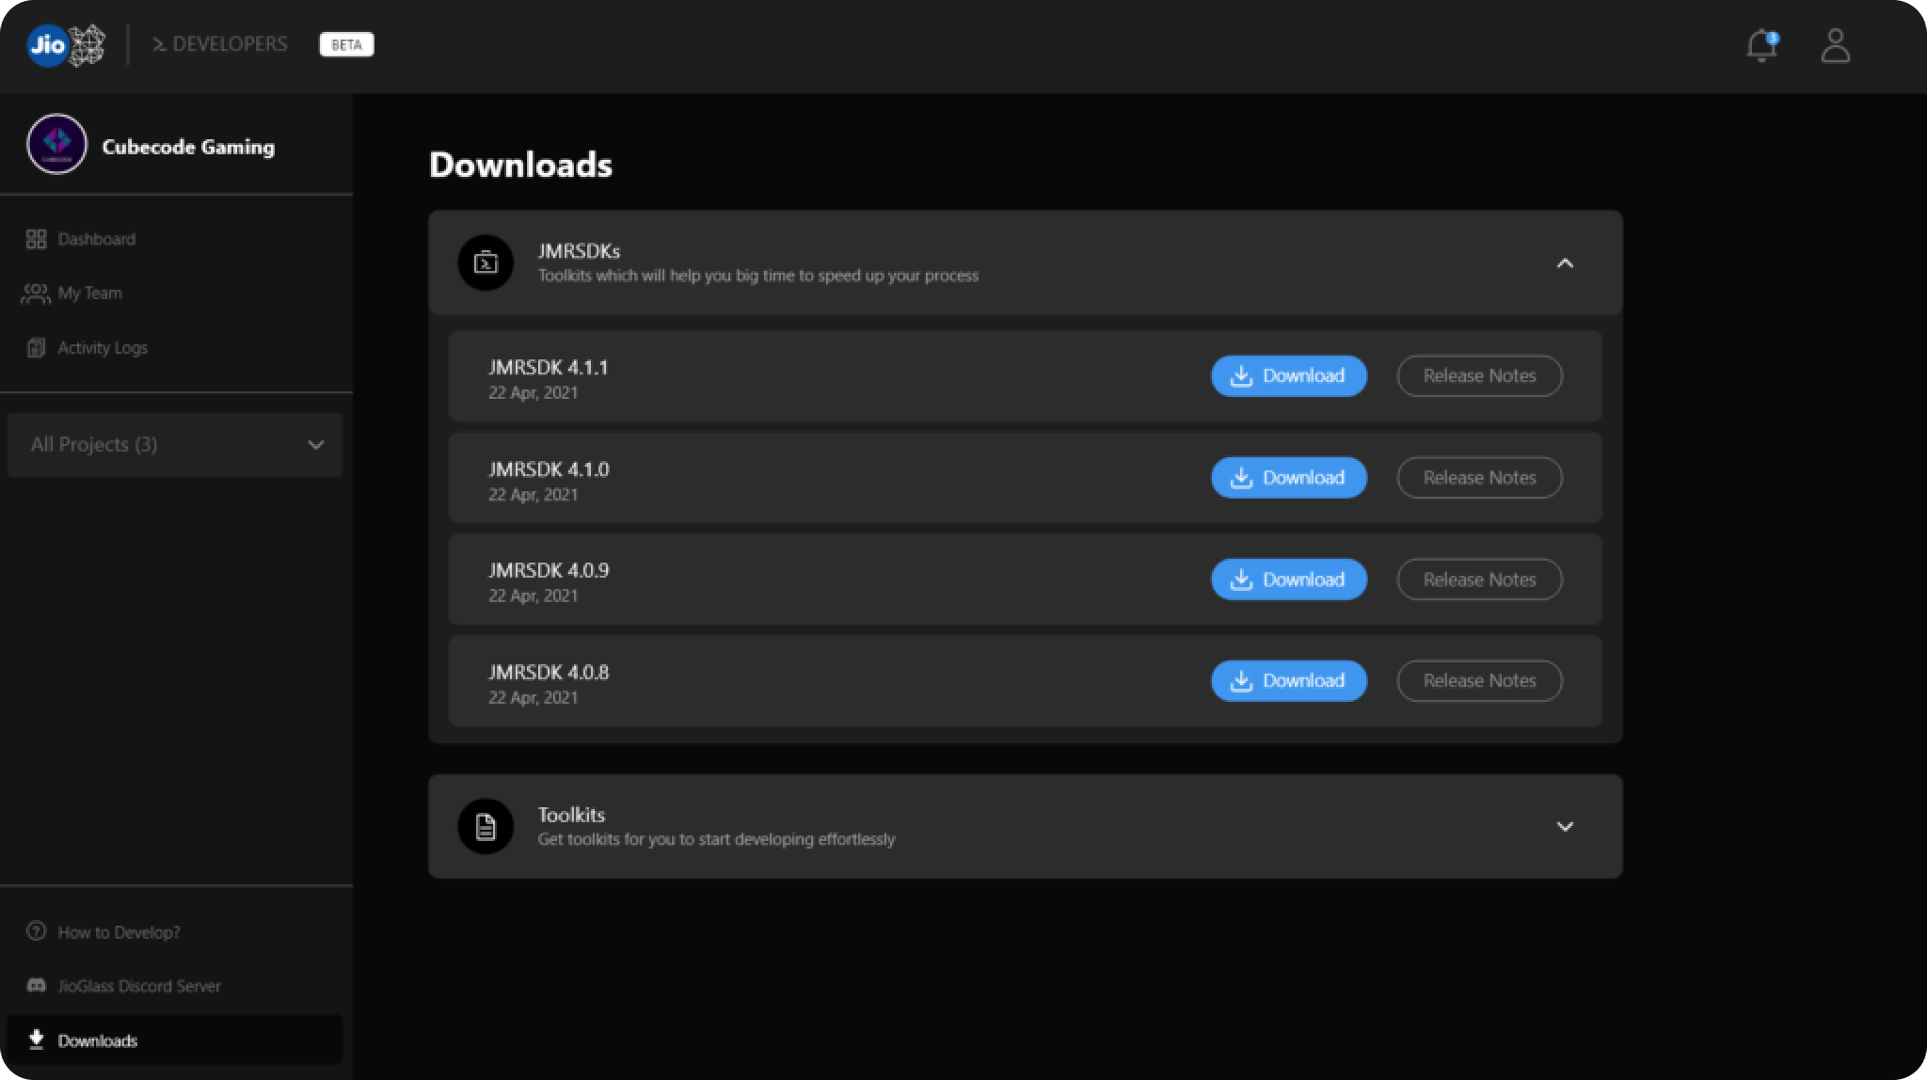
Task: Download JMRSDK 4.0.8
Action: coord(1288,681)
